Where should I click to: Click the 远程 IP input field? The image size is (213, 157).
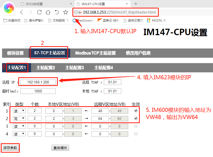38,82
